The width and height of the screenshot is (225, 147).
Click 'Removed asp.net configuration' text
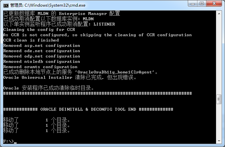[x=42, y=46]
